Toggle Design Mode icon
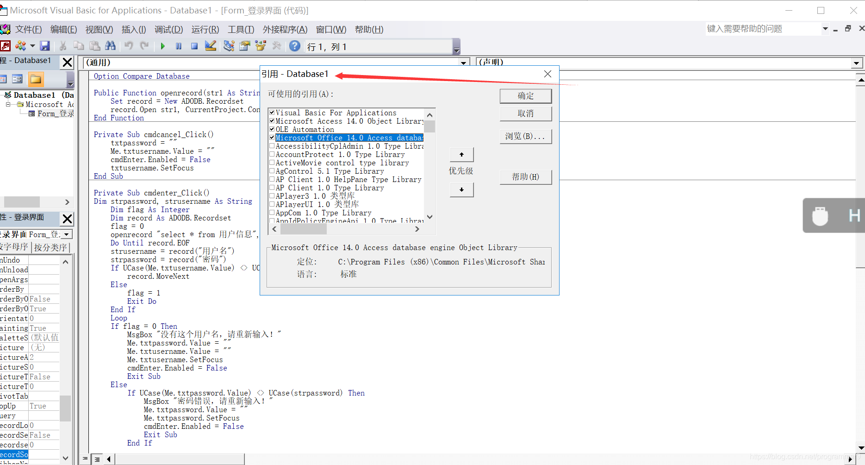 click(x=211, y=46)
